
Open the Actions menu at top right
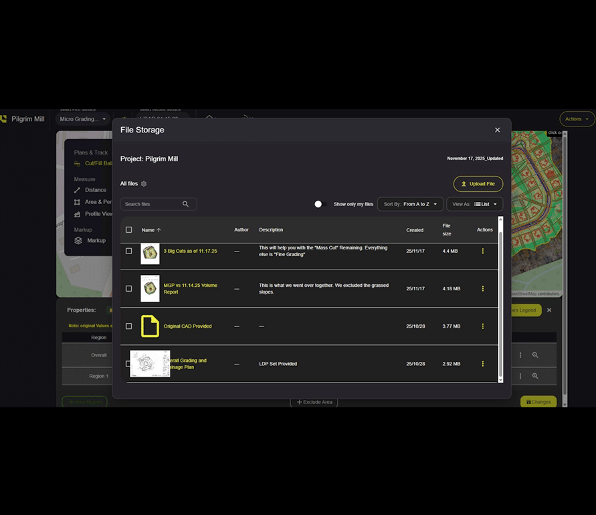576,119
